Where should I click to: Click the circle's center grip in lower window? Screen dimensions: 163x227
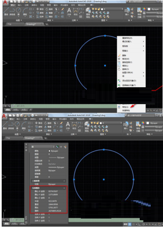click(x=104, y=180)
